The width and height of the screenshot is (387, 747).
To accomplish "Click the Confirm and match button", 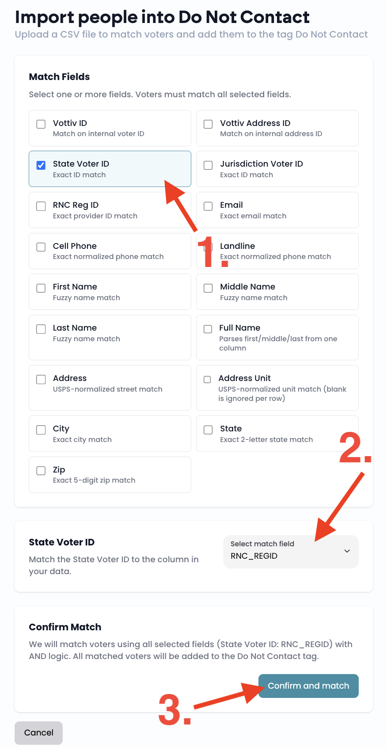I will [308, 686].
